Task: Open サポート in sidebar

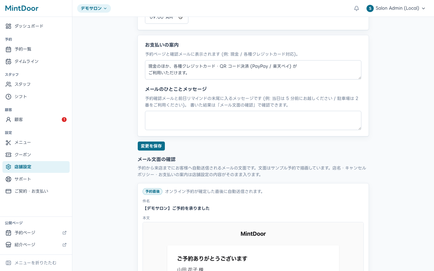Action: (36, 179)
